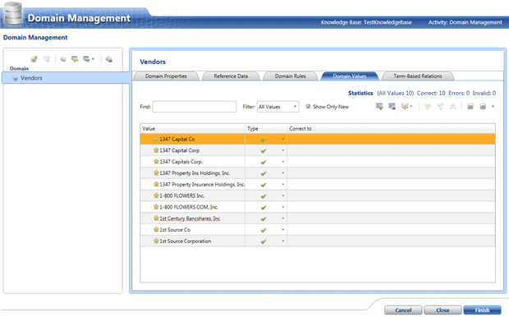The image size is (509, 317).
Task: Click the Statistics label
Action: tap(360, 94)
